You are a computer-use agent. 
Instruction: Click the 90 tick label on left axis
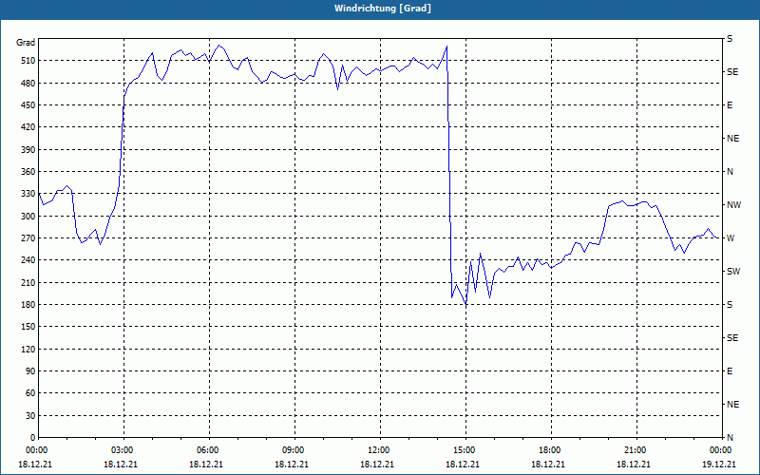click(31, 371)
